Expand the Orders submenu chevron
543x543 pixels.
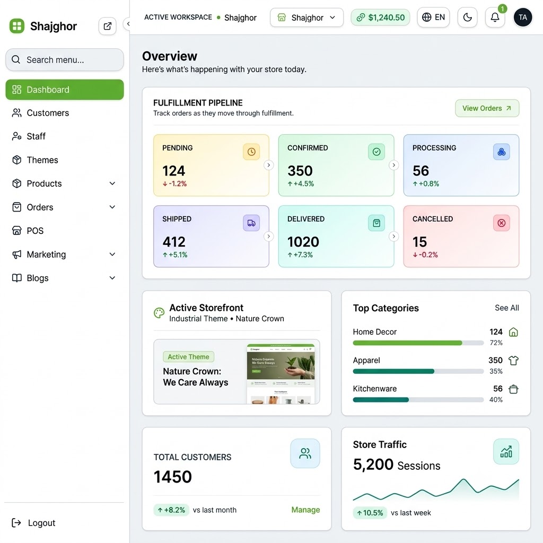(112, 207)
